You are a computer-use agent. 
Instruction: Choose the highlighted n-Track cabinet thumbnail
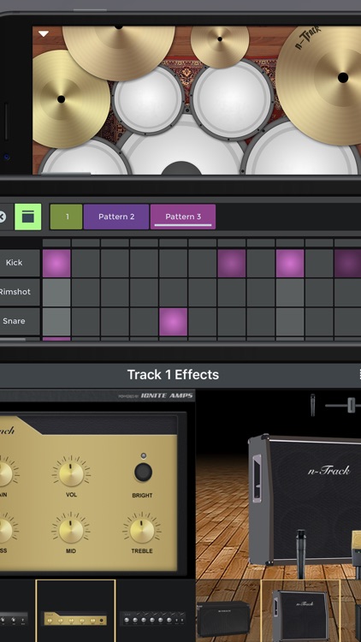300,610
